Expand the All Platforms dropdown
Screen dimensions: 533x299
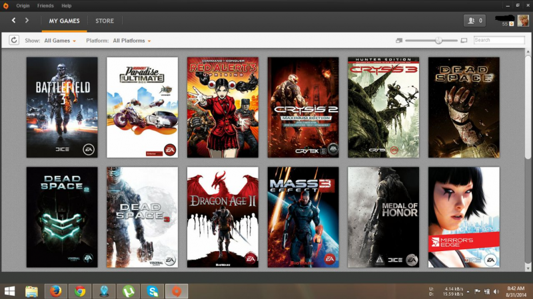click(x=132, y=41)
